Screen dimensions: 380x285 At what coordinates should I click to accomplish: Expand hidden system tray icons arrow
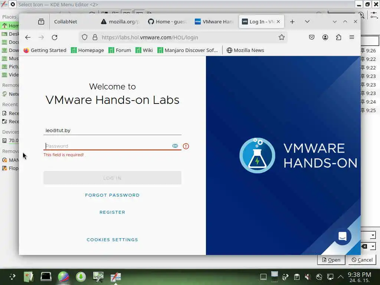pos(341,277)
